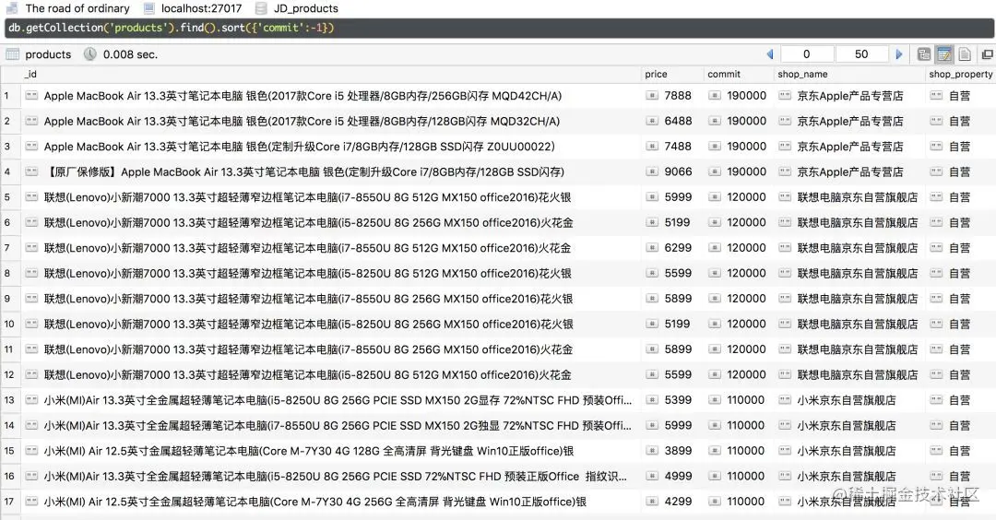Screen dimensions: 996x520
Task: Click the type icon beside price 3899
Action: click(x=652, y=451)
